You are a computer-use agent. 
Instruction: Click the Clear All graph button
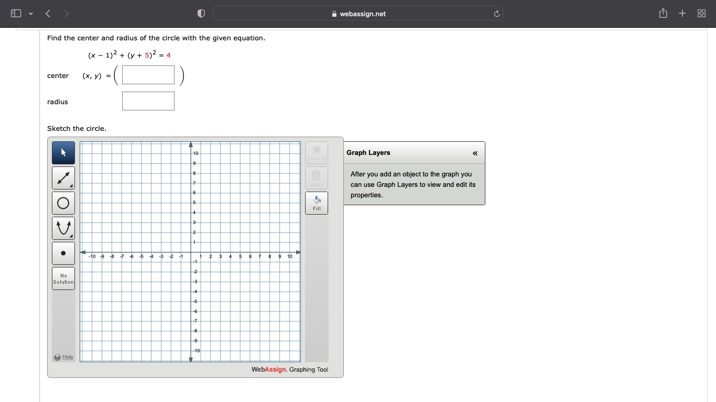tap(317, 153)
